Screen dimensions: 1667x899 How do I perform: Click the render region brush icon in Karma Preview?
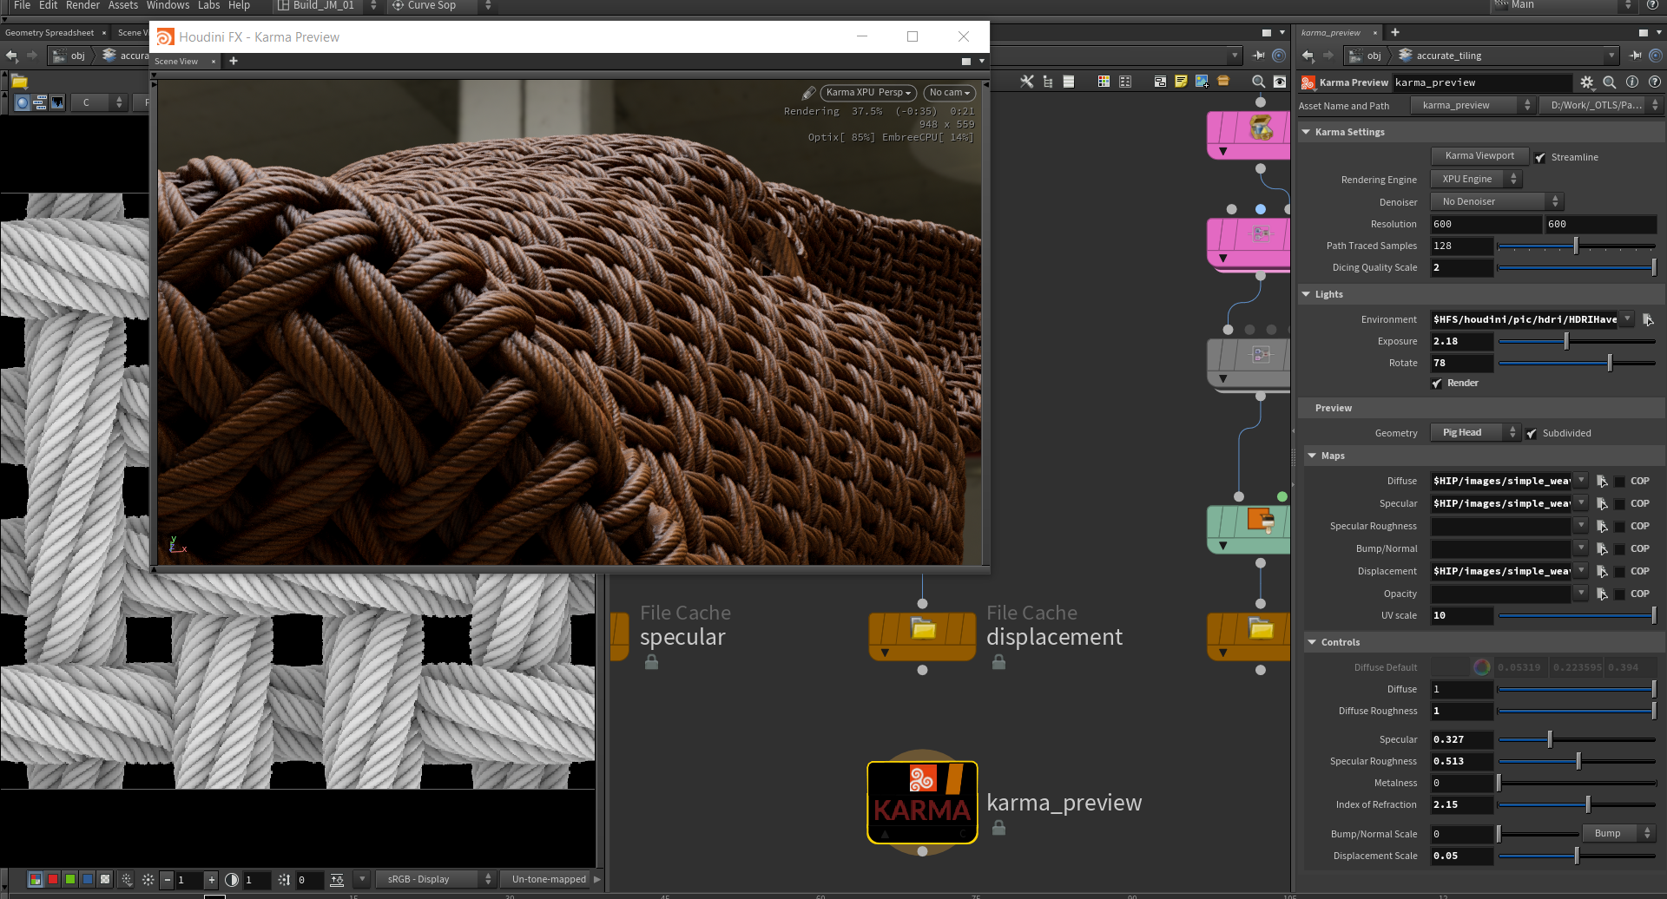pos(808,93)
